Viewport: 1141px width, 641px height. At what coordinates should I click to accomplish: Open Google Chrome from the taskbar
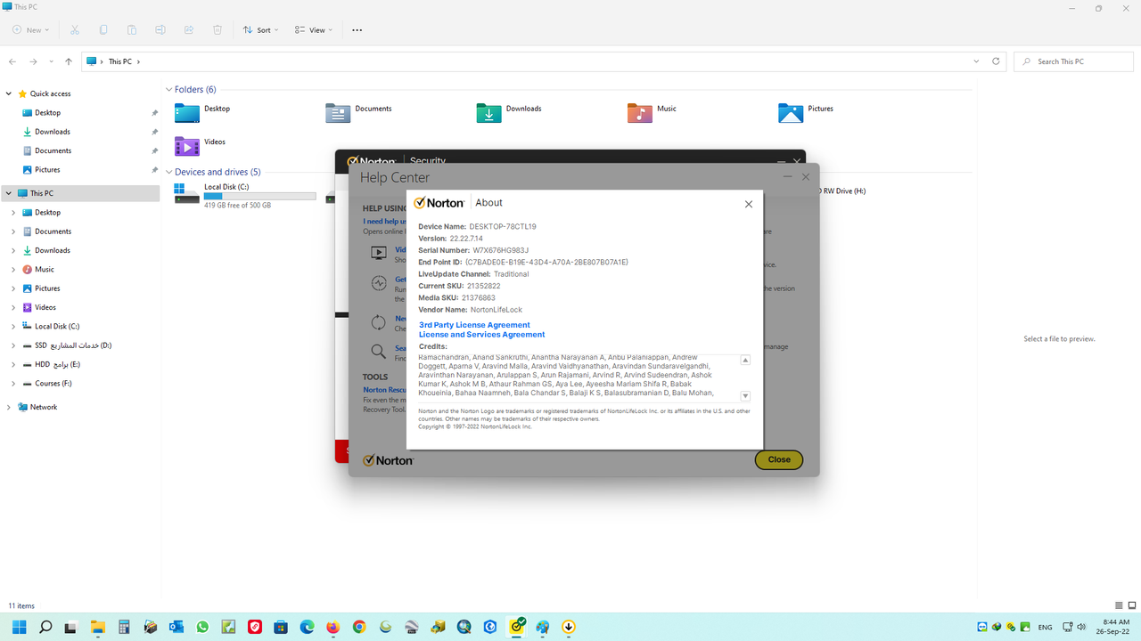click(359, 627)
